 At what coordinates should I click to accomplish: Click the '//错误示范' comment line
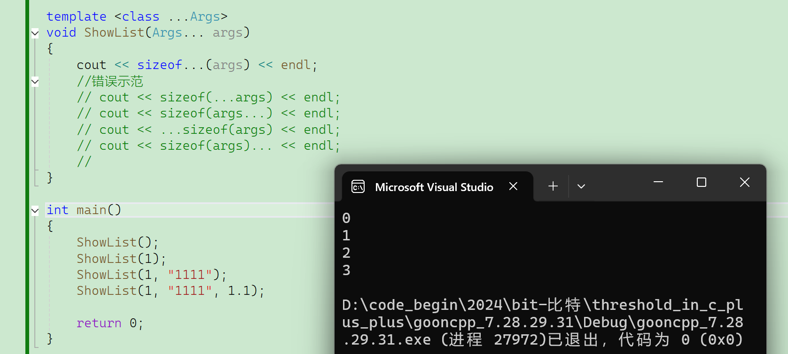[110, 81]
